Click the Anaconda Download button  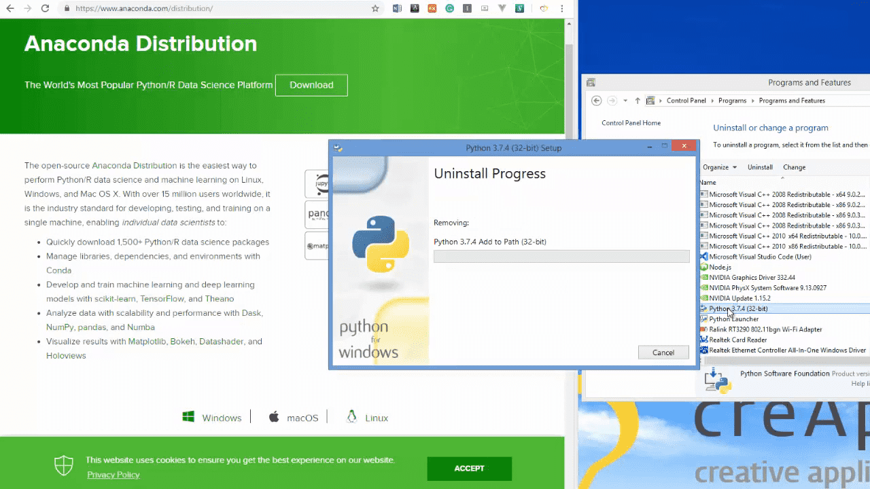point(311,85)
